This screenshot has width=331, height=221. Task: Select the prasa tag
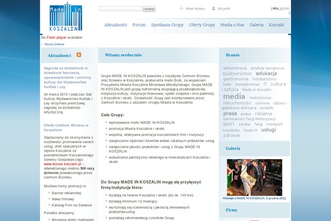230,114
